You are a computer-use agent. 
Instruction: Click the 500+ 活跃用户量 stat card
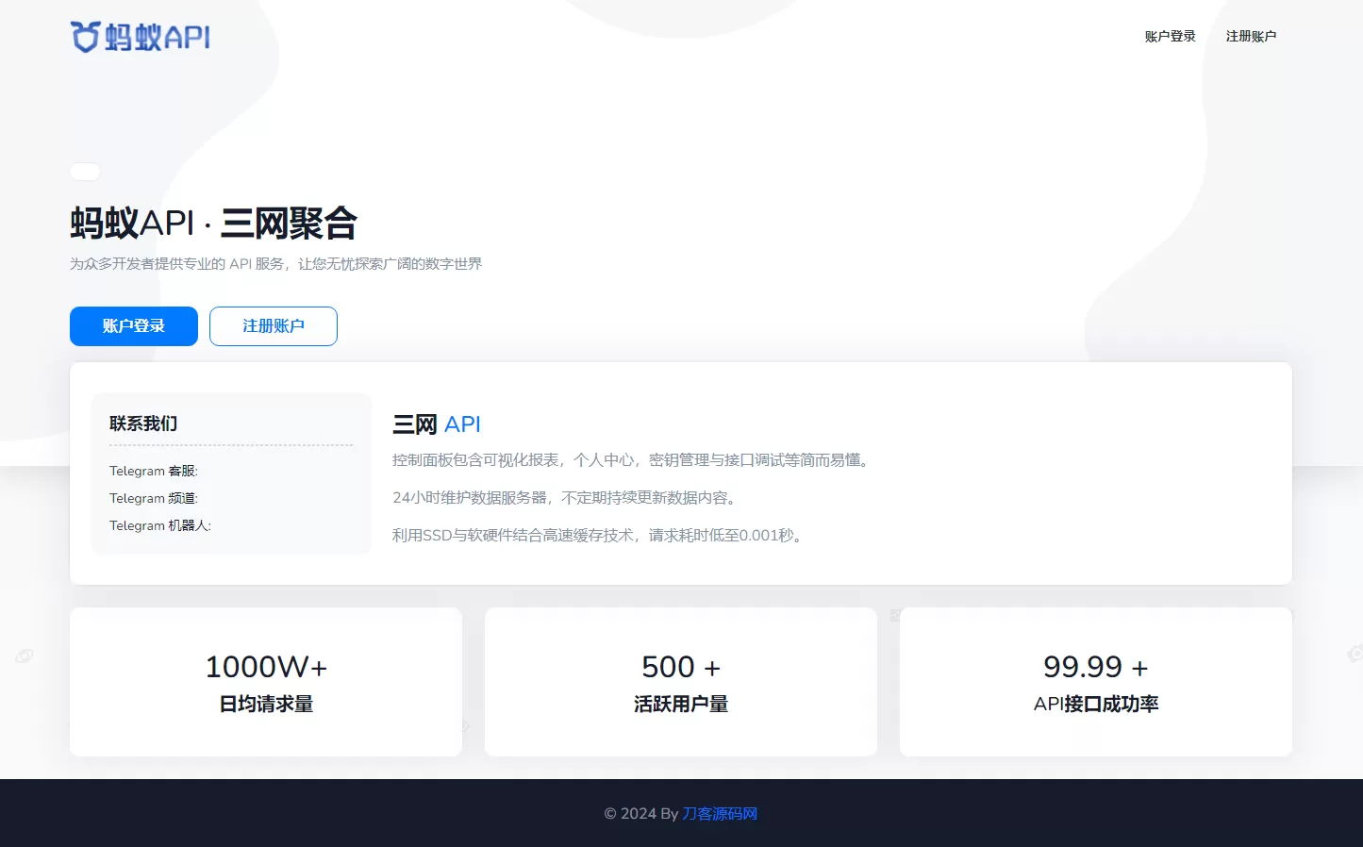tap(680, 682)
